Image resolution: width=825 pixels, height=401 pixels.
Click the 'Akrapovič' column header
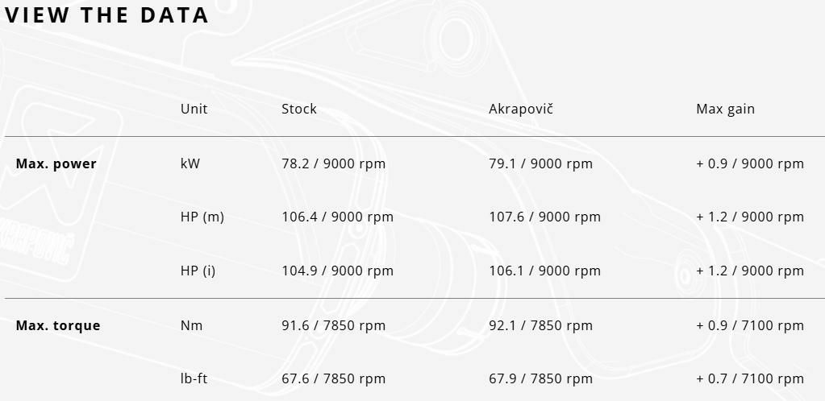pos(521,109)
